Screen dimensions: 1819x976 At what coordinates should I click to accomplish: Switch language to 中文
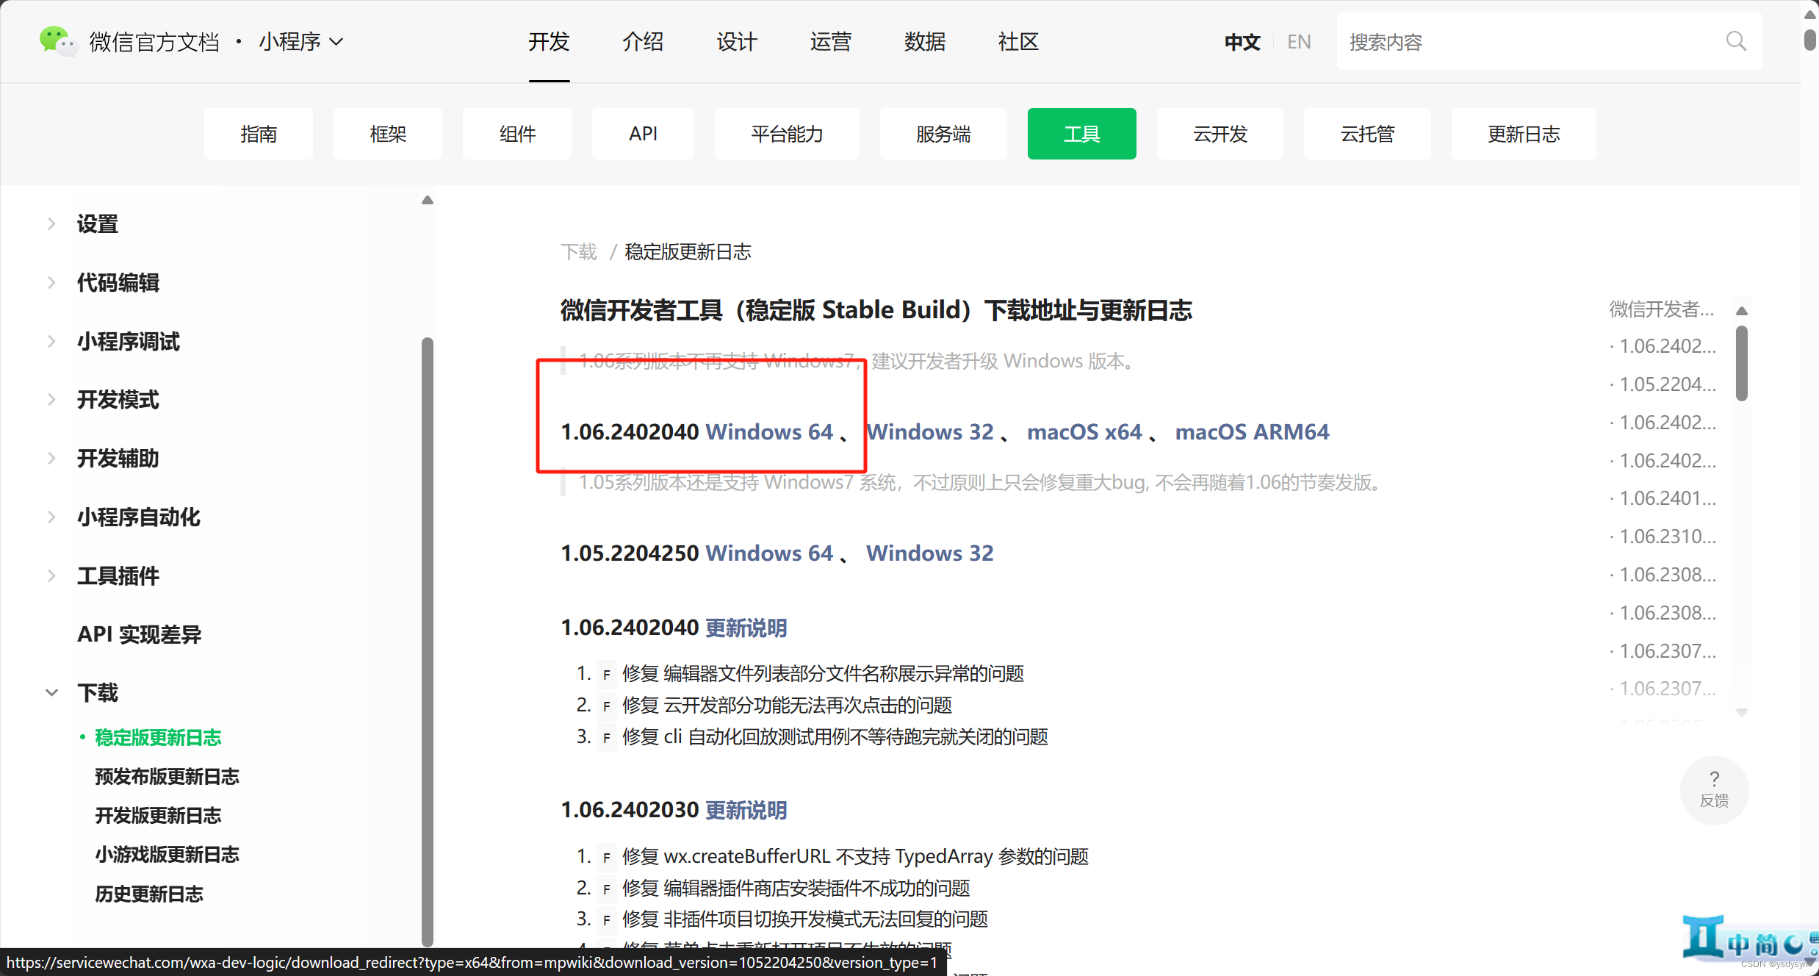click(1242, 42)
